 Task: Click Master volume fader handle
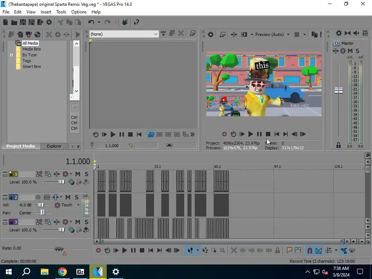(x=339, y=90)
